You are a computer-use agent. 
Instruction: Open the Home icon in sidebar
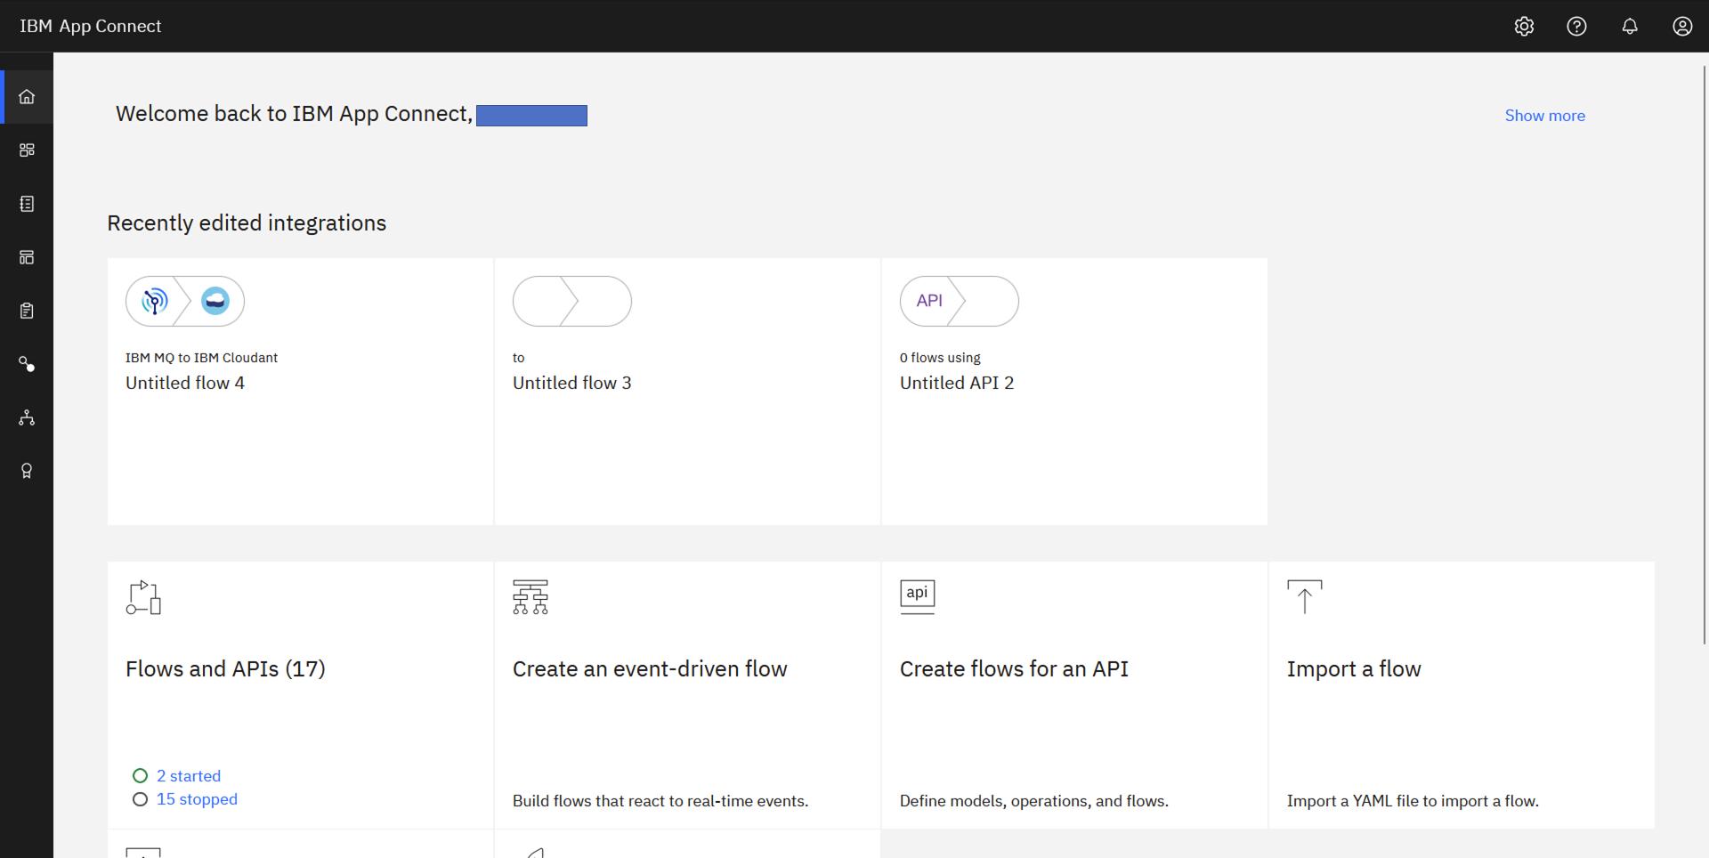tap(27, 97)
